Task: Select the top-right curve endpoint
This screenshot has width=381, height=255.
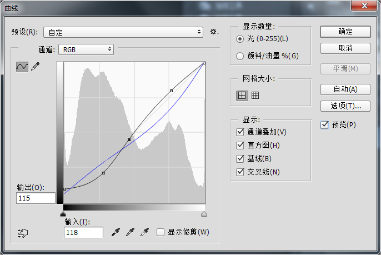Action: click(204, 63)
